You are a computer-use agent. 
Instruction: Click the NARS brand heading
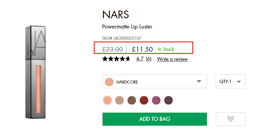coord(116,15)
